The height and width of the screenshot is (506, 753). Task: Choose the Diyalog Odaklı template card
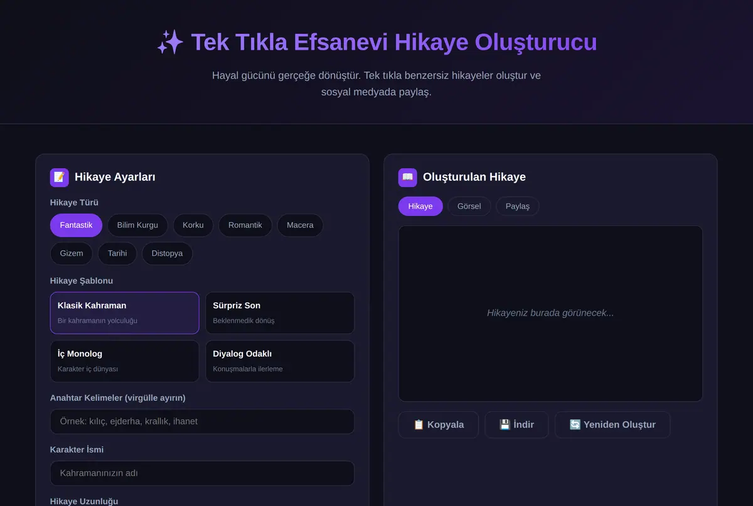tap(280, 361)
